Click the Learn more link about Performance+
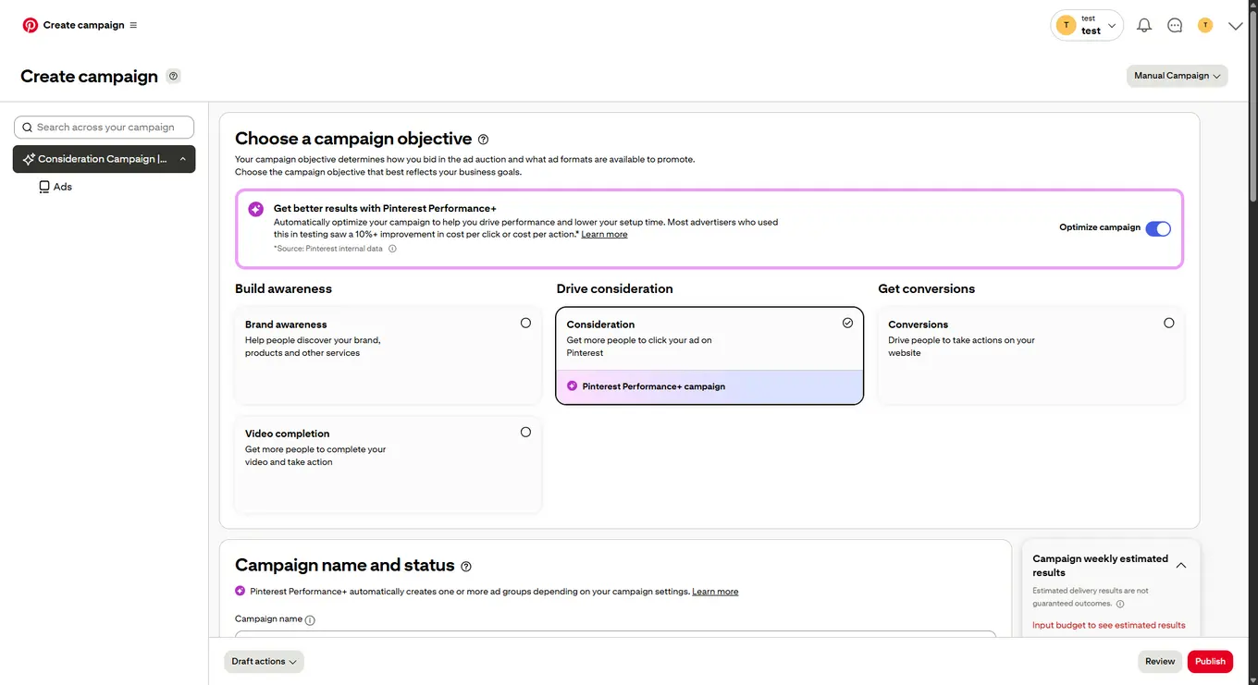Screen dimensions: 1258x685 tap(604, 234)
